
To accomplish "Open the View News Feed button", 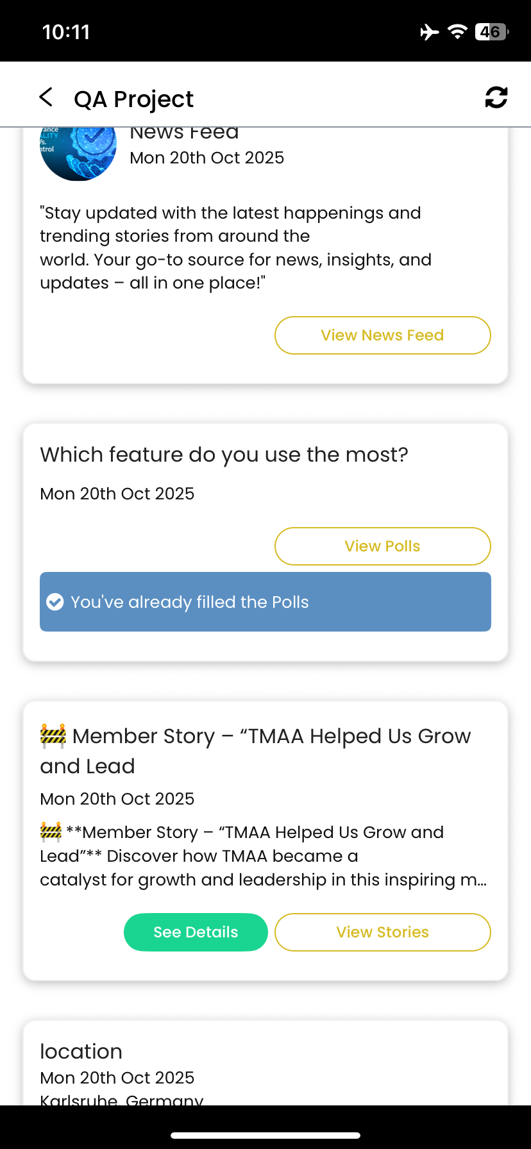I will 382,335.
